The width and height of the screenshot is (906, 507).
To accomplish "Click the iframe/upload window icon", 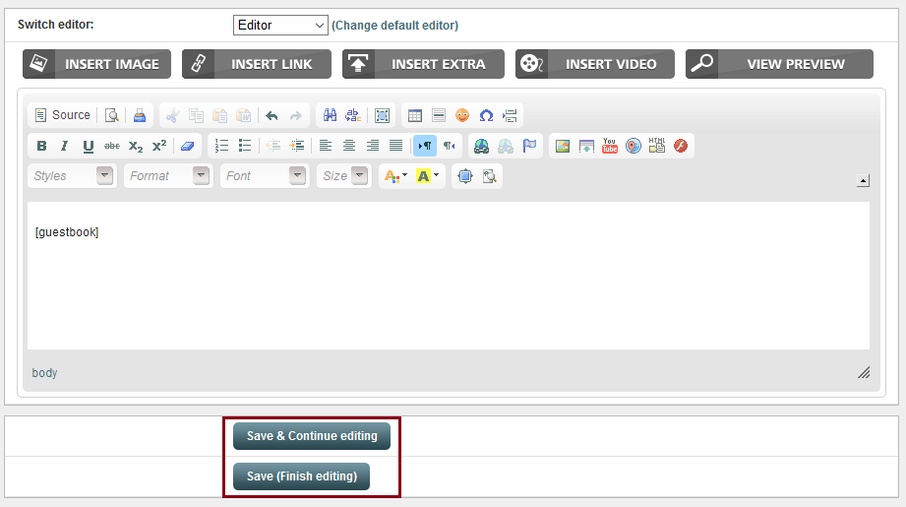I will tap(586, 146).
